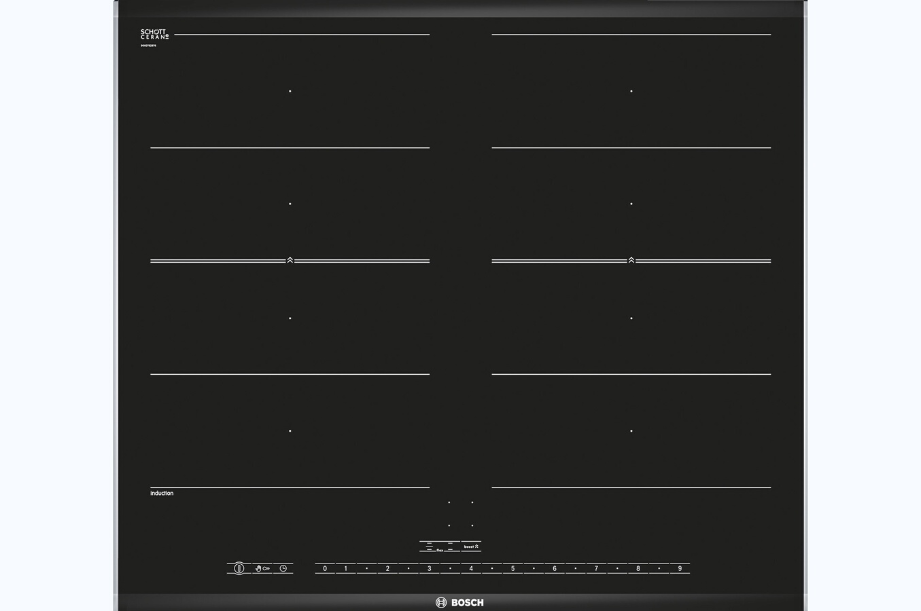921x611 pixels.
Task: Select power level 1 on the scale
Action: tap(346, 568)
